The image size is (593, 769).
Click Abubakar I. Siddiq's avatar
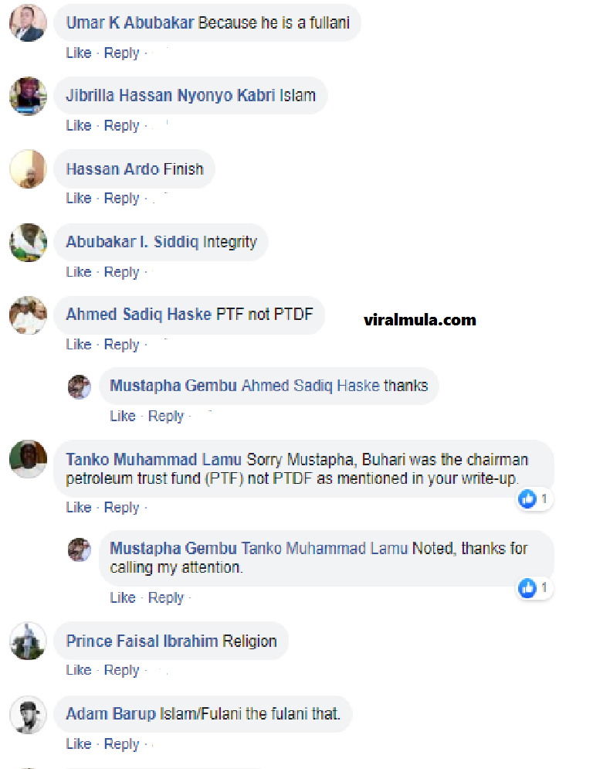tap(28, 242)
